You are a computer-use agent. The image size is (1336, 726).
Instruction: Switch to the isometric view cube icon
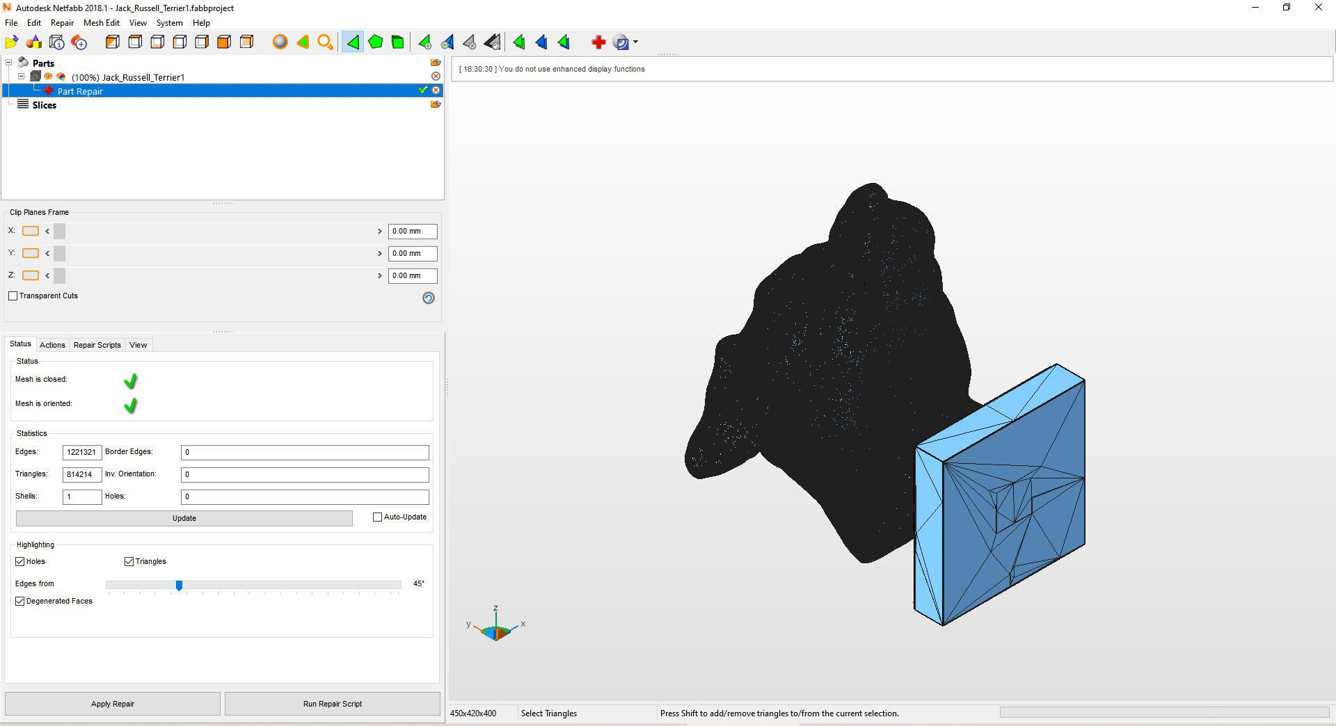coord(112,42)
